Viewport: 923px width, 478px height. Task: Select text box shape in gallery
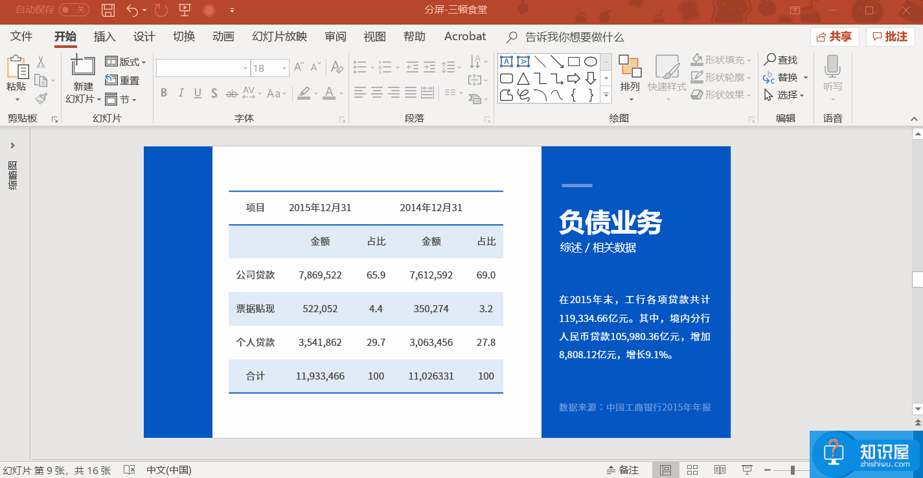click(507, 62)
